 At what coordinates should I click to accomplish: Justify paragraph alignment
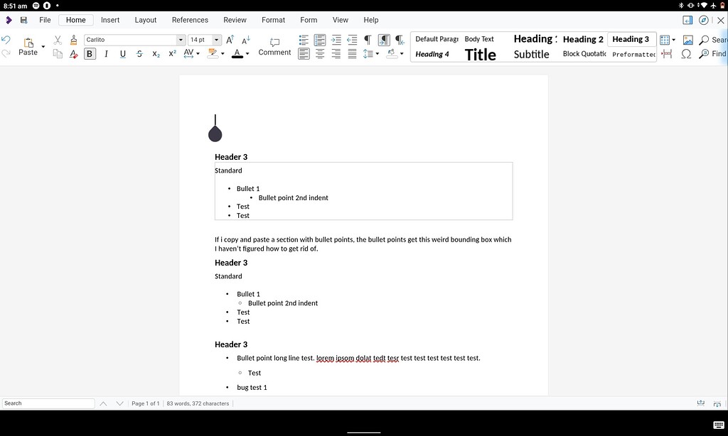coord(352,54)
